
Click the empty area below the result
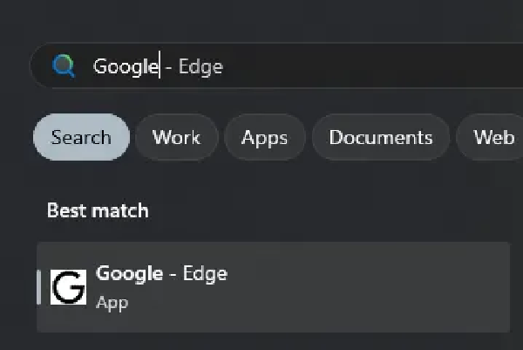[x=261, y=341]
